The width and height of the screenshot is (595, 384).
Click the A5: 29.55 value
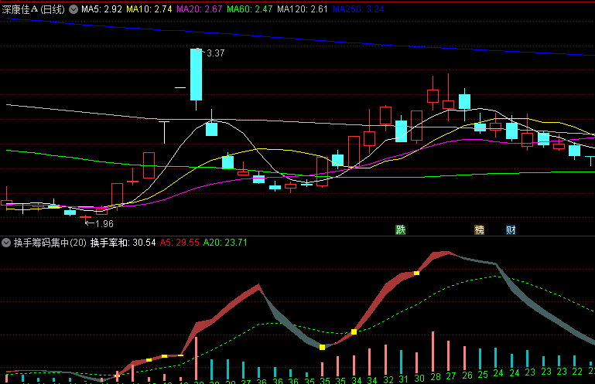click(x=180, y=243)
